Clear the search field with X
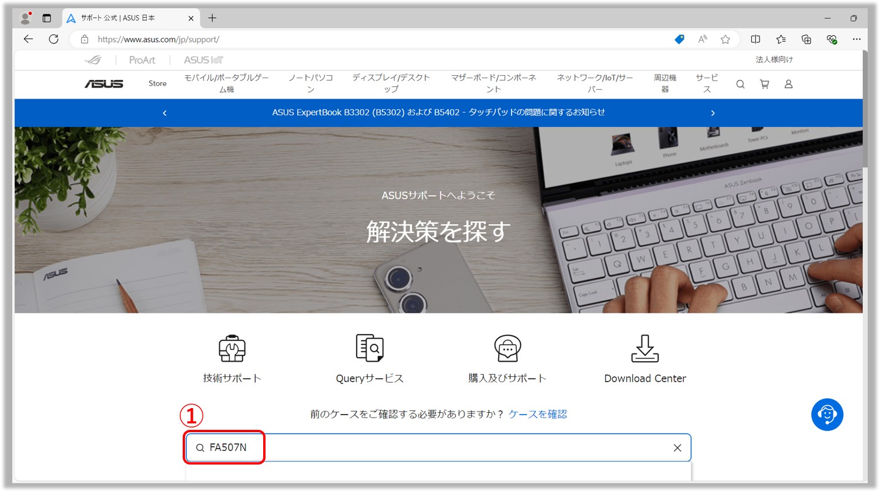880x491 pixels. 677,448
